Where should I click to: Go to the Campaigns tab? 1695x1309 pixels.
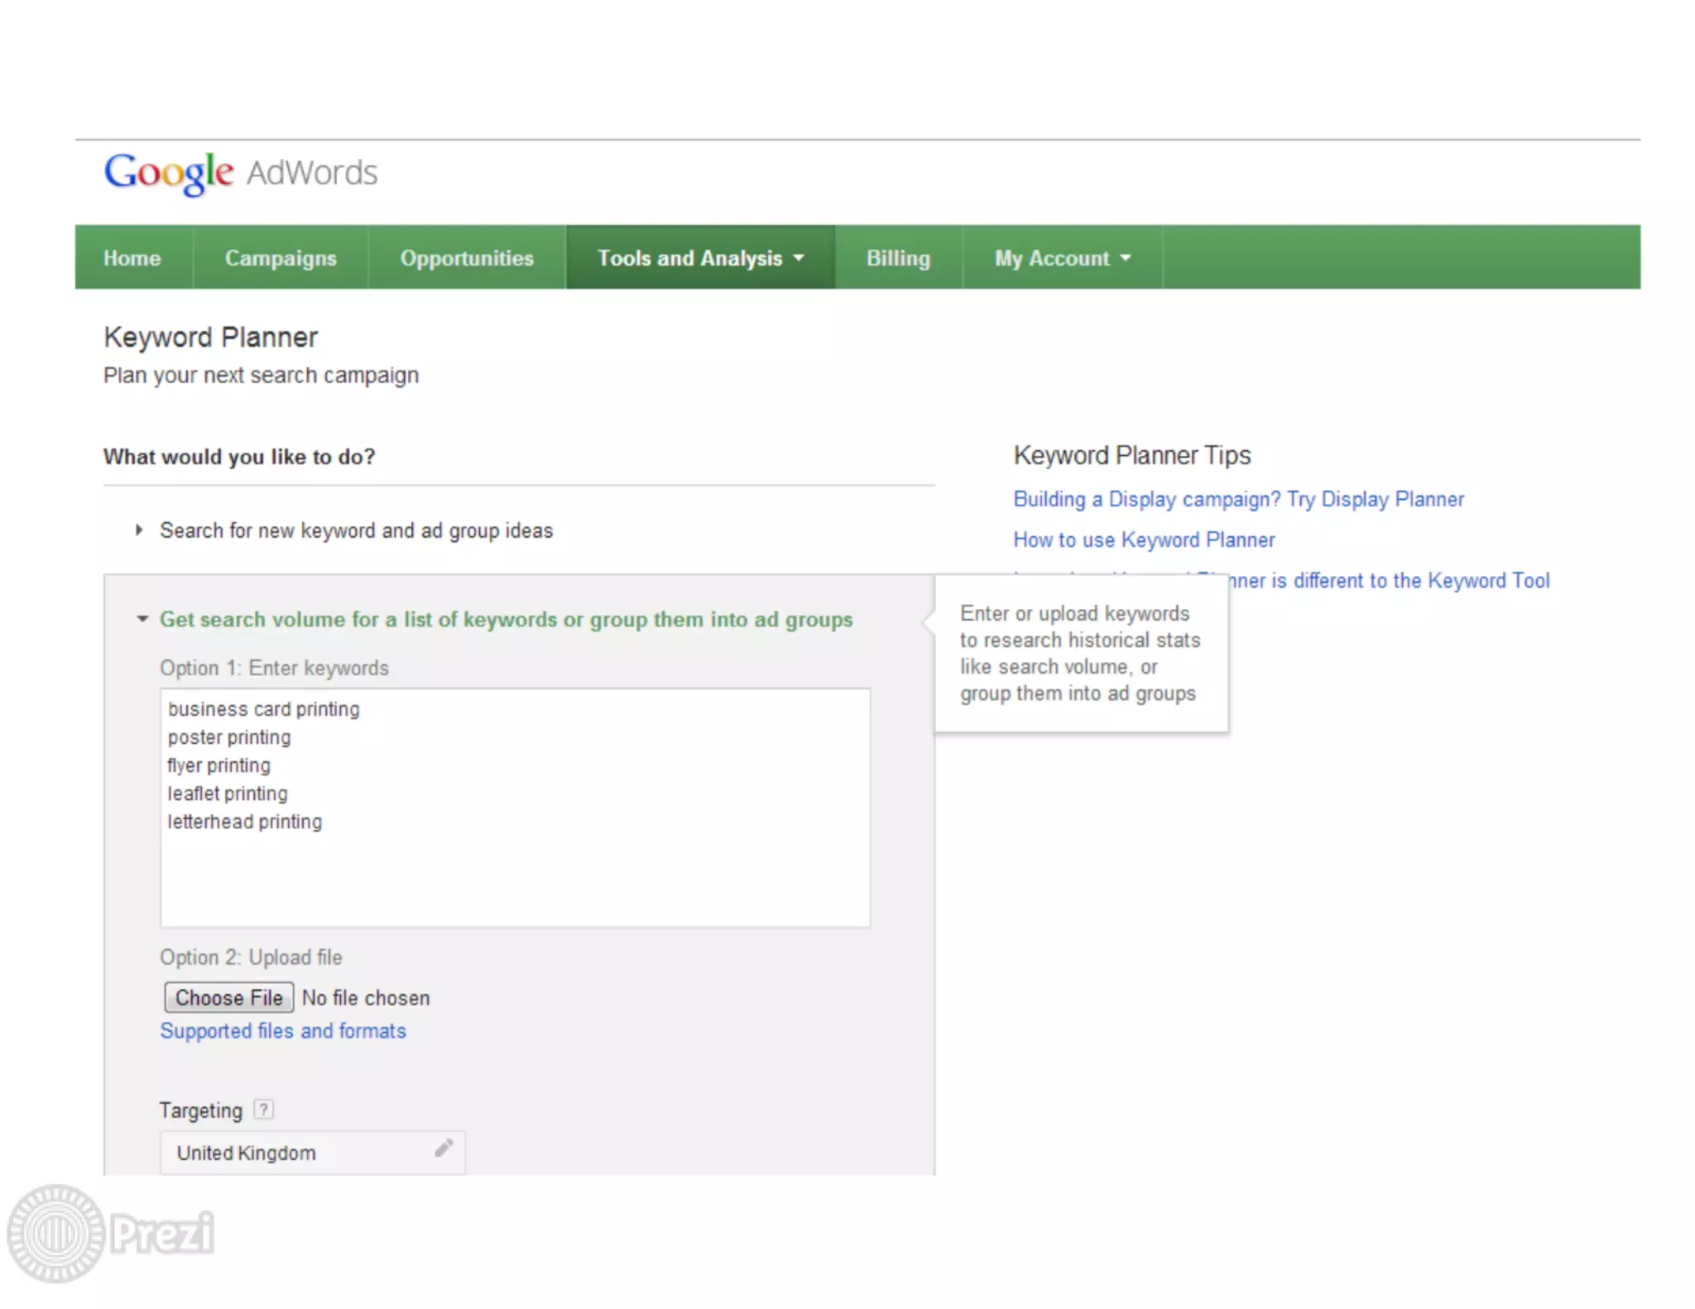pos(281,258)
